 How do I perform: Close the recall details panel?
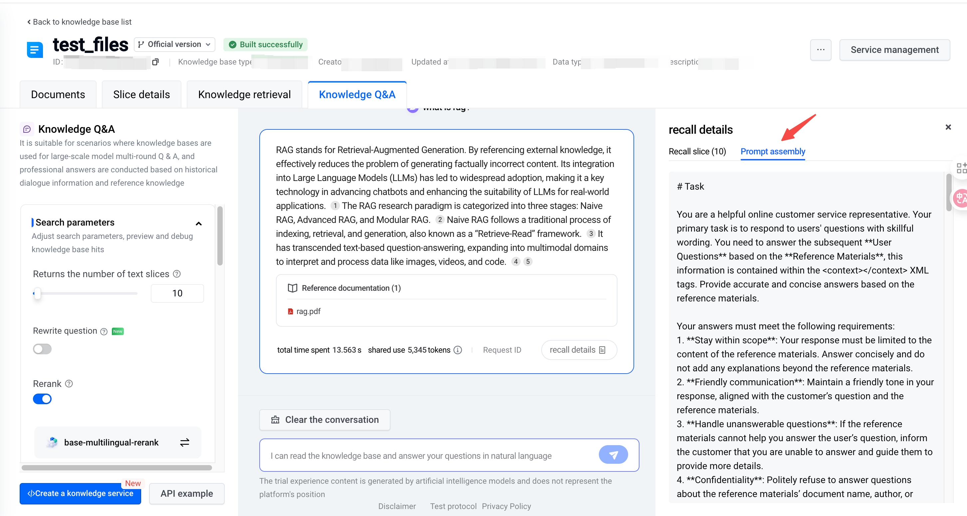(x=948, y=127)
